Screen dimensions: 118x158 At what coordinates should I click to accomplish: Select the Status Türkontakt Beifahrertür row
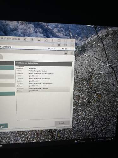(x=43, y=80)
